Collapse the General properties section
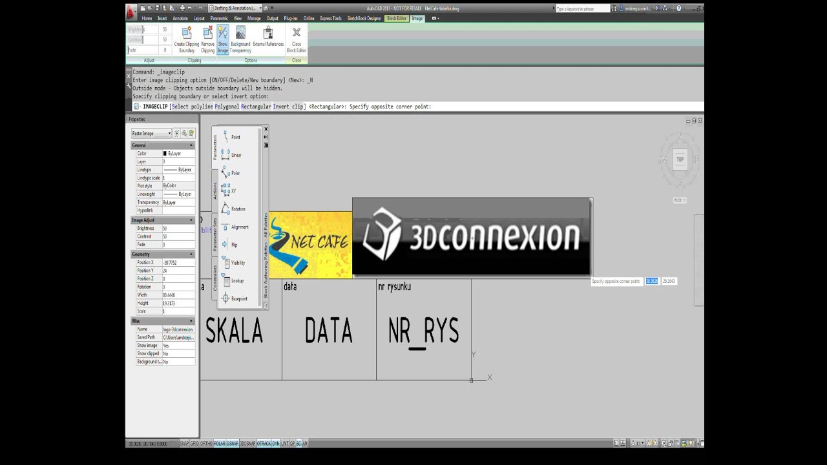This screenshot has width=827, height=465. 191,145
